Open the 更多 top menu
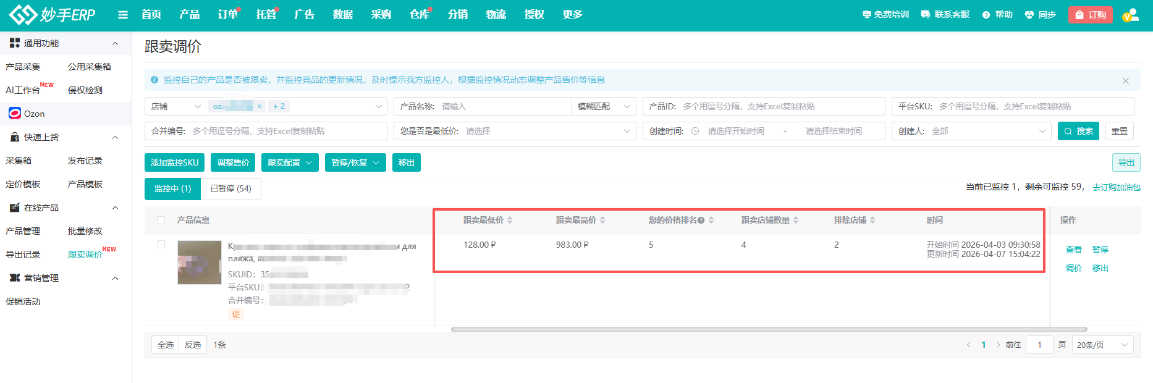The height and width of the screenshot is (383, 1153). tap(573, 15)
